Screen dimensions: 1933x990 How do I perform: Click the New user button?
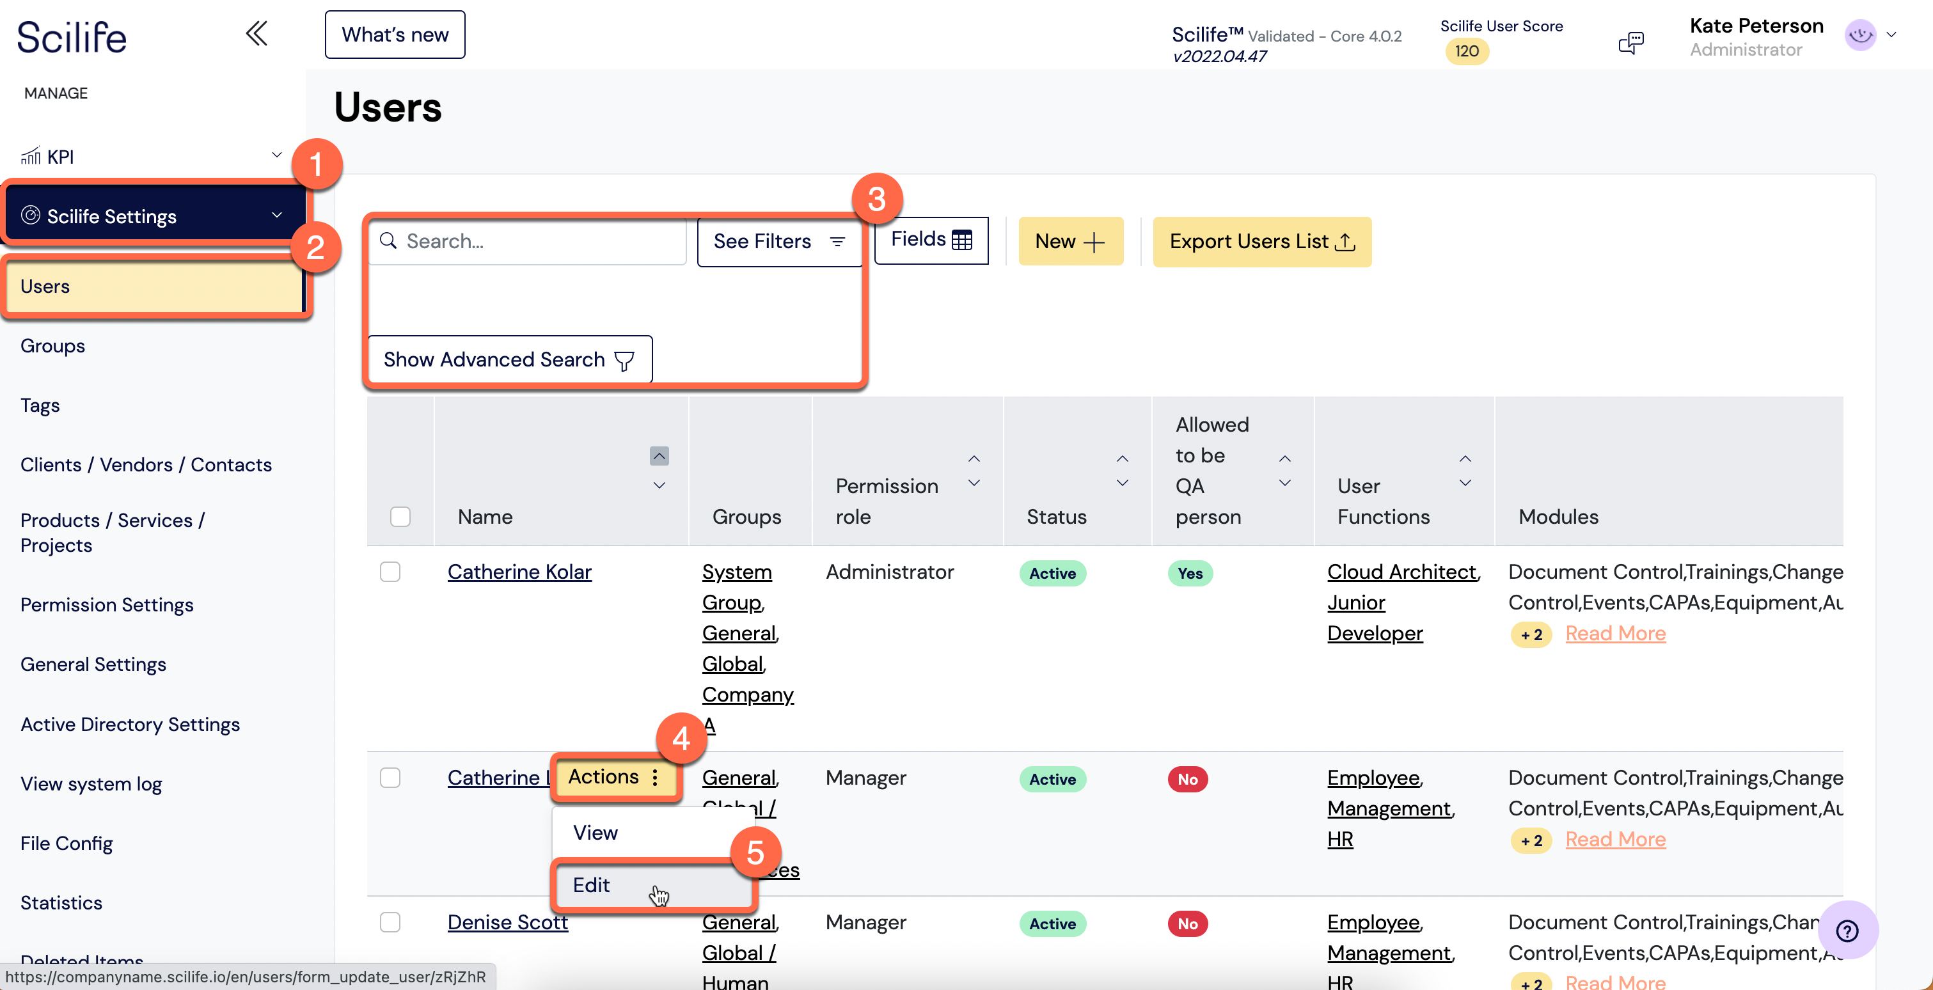[x=1069, y=242]
